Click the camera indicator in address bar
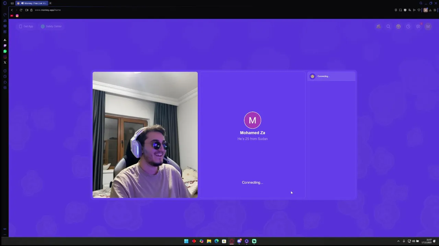This screenshot has height=246, width=439. pos(27,10)
